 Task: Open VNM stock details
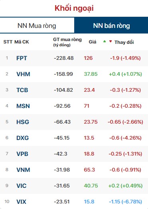pyautogui.click(x=23, y=170)
